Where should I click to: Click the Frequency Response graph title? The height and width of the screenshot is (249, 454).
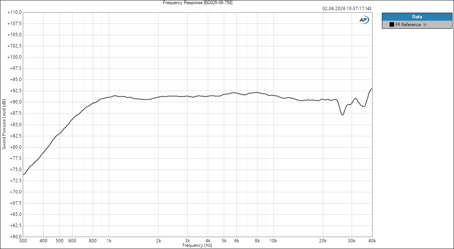click(x=198, y=3)
